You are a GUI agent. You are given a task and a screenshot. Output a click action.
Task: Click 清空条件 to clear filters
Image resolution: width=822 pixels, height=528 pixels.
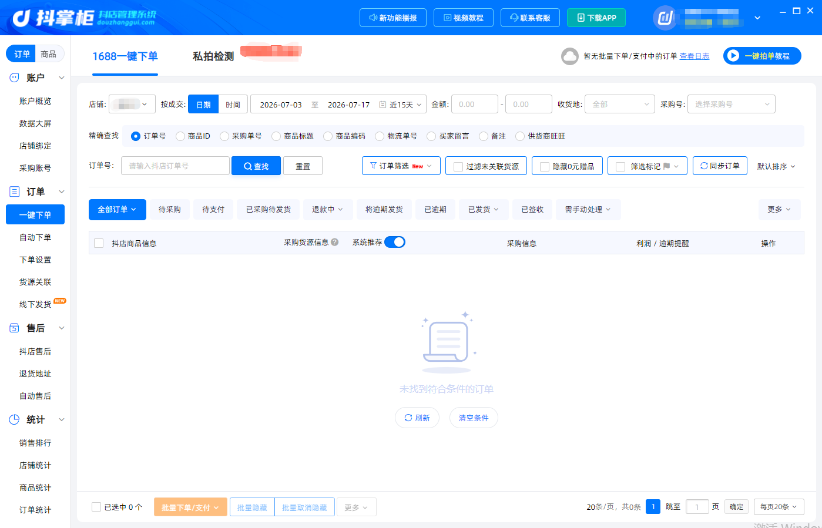point(474,418)
